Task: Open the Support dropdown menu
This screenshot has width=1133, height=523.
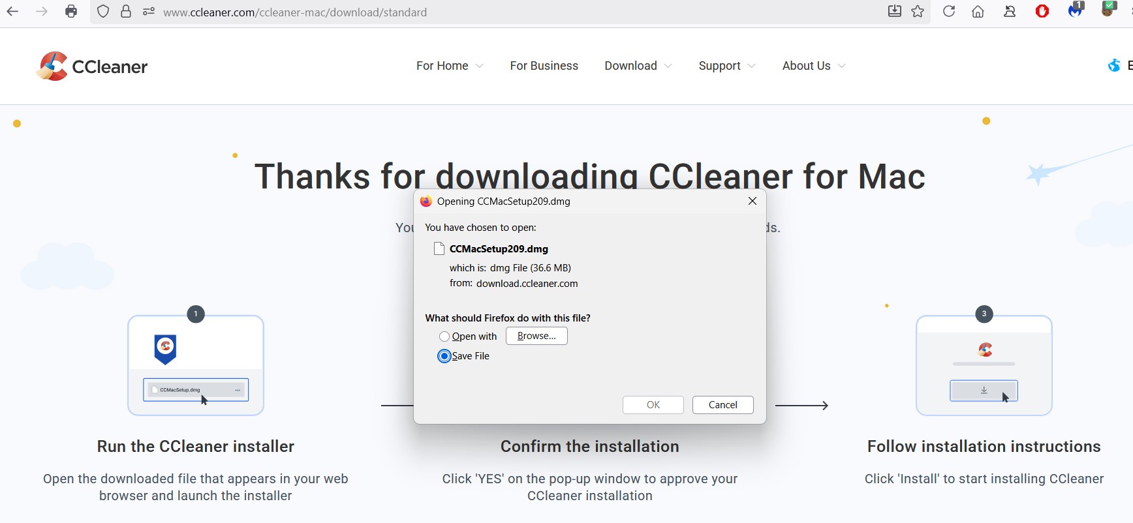Action: click(726, 66)
